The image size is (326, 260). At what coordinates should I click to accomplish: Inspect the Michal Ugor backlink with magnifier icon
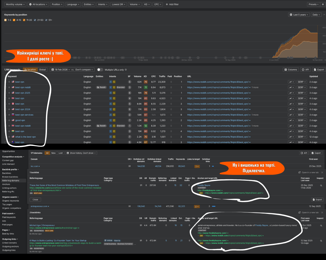pos(321,226)
